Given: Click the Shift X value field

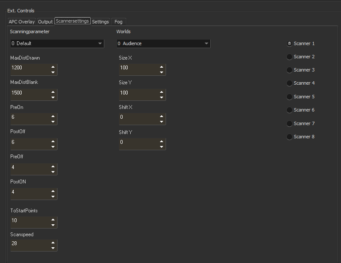Looking at the screenshot, I should point(138,117).
